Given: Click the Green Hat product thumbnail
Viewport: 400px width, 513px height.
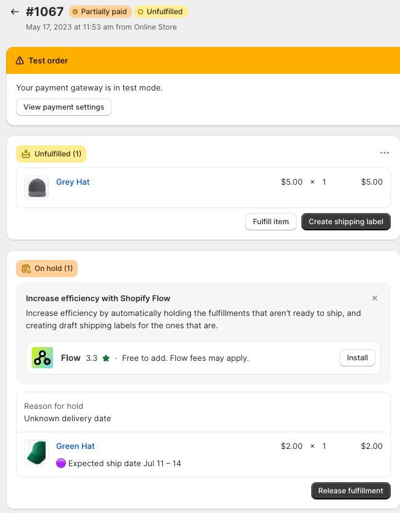Looking at the screenshot, I should pyautogui.click(x=36, y=452).
